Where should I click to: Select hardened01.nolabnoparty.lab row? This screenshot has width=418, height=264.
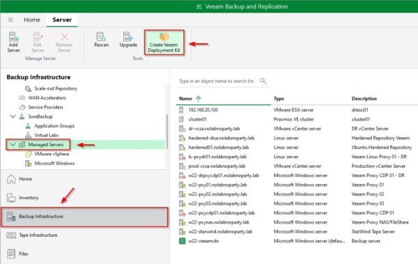coord(297,147)
